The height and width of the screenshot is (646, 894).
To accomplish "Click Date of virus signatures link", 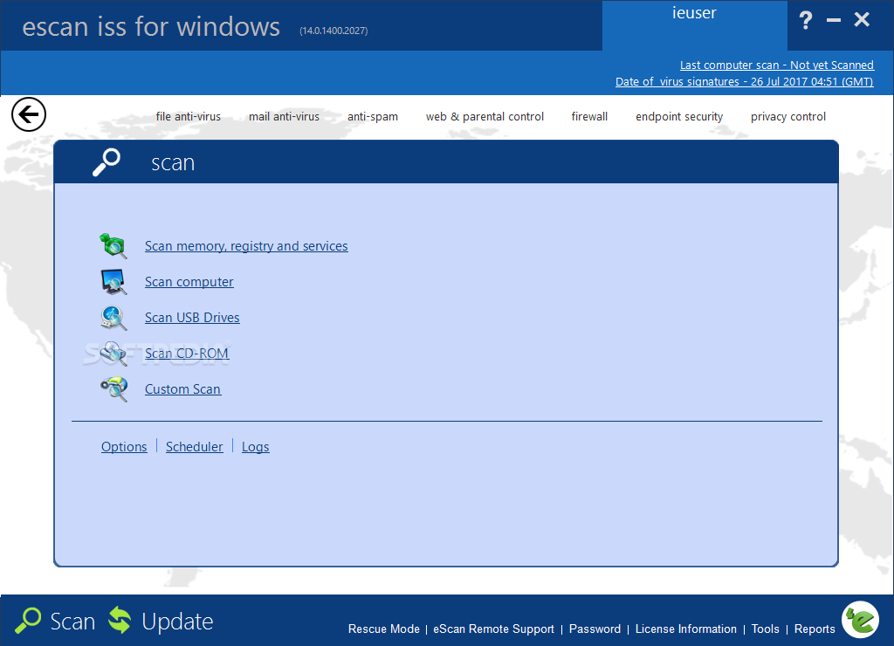I will tap(744, 81).
